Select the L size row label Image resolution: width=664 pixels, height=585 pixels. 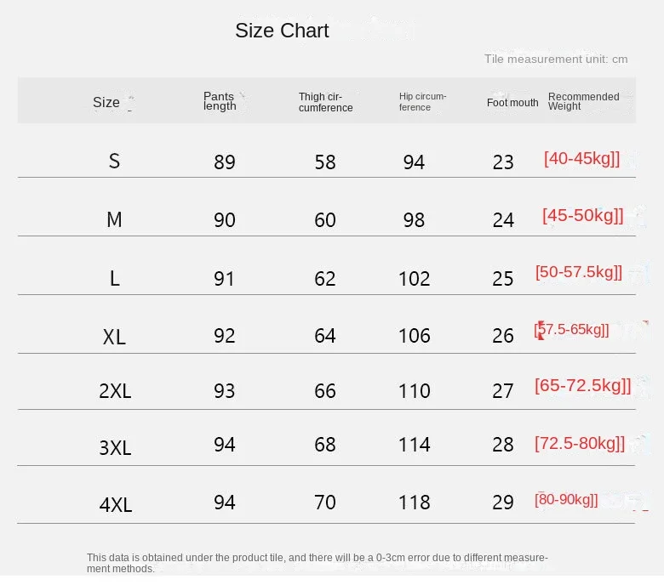(x=114, y=278)
